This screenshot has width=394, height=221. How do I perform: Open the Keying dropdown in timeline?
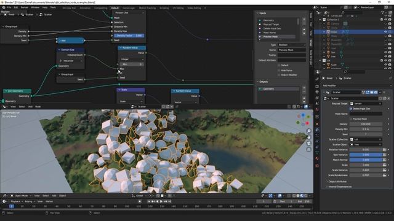[x=30, y=201]
